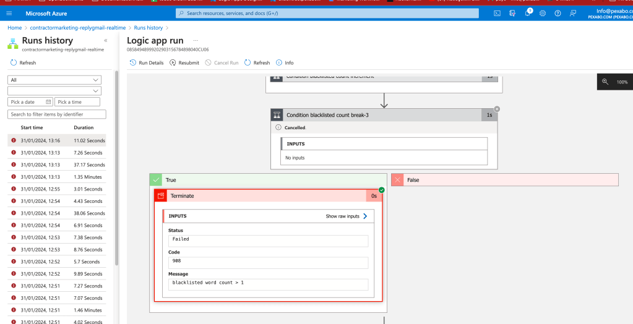Click Refresh in the Runs history panel

(23, 62)
